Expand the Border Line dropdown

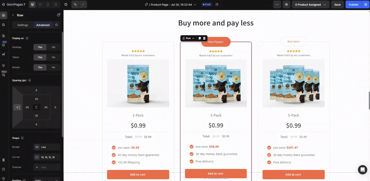[x=47, y=147]
